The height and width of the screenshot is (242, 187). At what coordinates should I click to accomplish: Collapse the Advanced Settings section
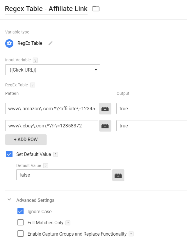tap(9, 200)
